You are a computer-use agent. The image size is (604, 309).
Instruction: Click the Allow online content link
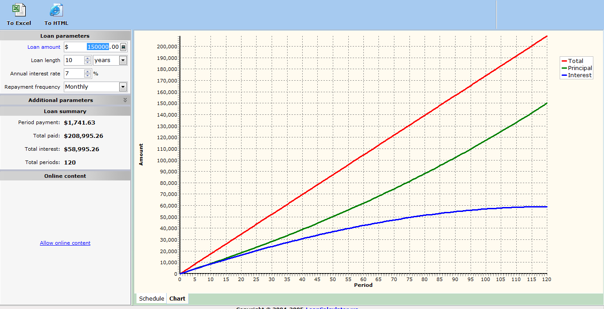65,243
